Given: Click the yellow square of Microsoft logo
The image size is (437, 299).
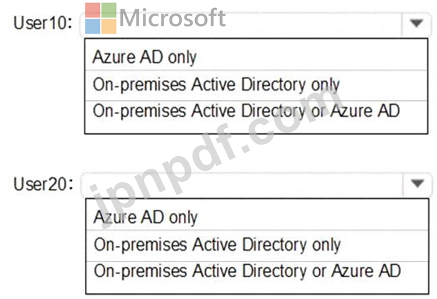Looking at the screenshot, I should click(108, 26).
